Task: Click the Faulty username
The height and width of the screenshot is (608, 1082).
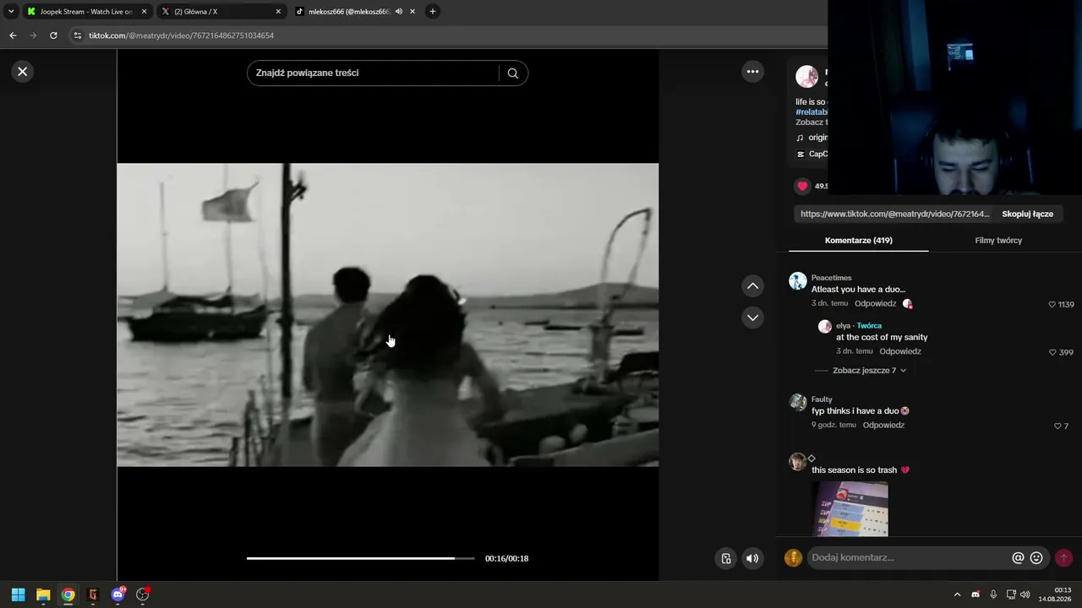Action: coord(822,399)
